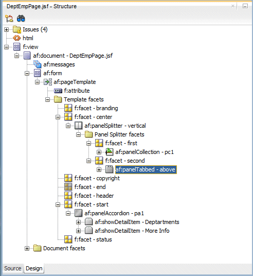Minimize the Structure panel
The width and height of the screenshot is (253, 276).
(245, 6)
